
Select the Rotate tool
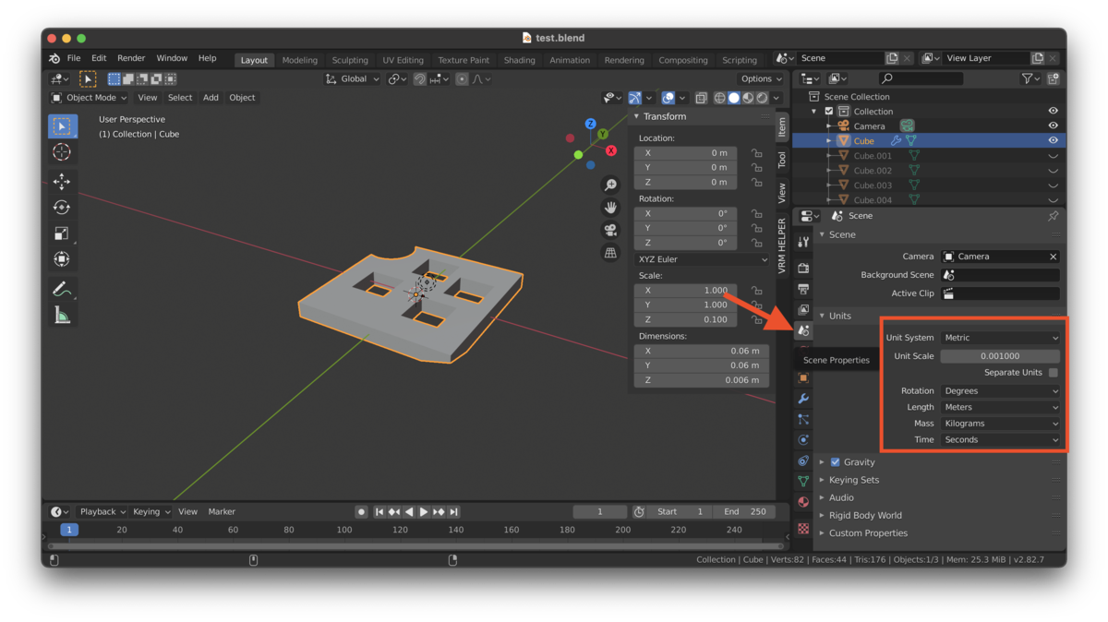[x=62, y=208]
